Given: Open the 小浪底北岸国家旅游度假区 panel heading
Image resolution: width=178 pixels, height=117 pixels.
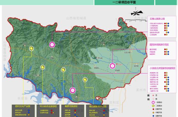Looking at the screenshot, I should tap(162, 68).
